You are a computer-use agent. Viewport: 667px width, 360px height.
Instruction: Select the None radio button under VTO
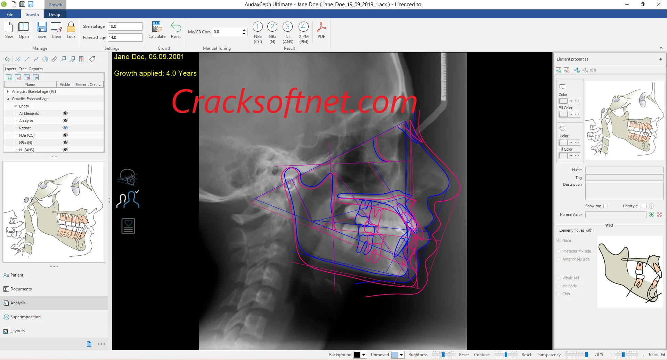[x=559, y=240]
